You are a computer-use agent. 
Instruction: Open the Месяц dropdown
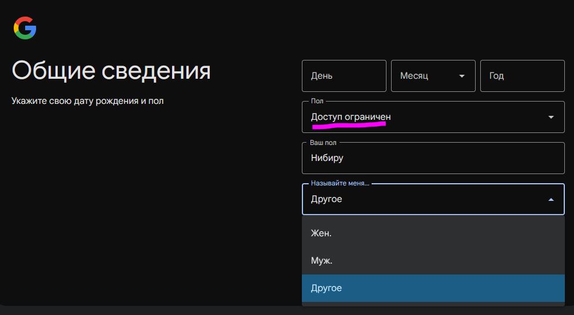point(433,76)
